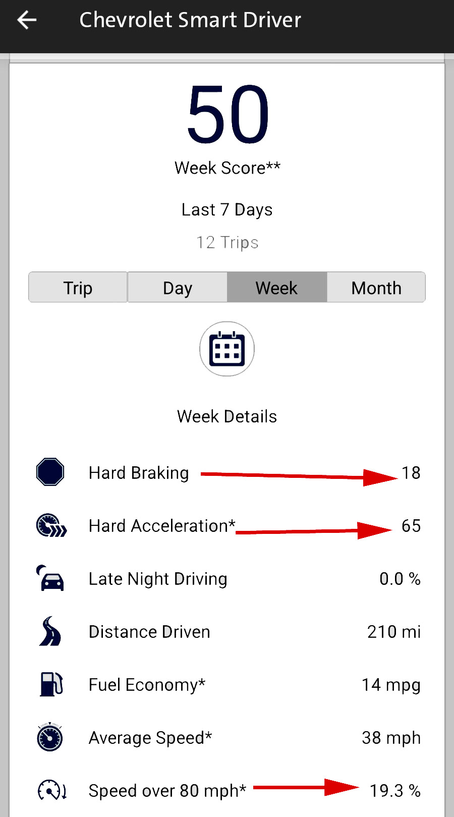The width and height of the screenshot is (454, 817).
Task: Tap the Chevrolet Smart Driver title
Action: coord(190,20)
